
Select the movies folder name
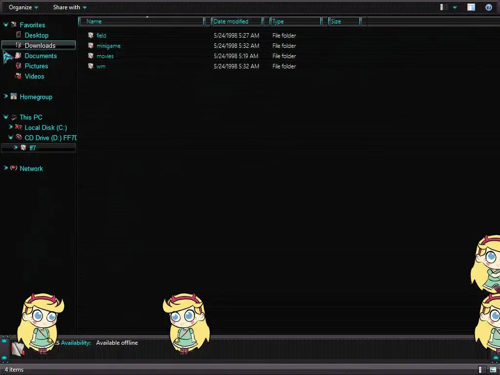coord(105,56)
